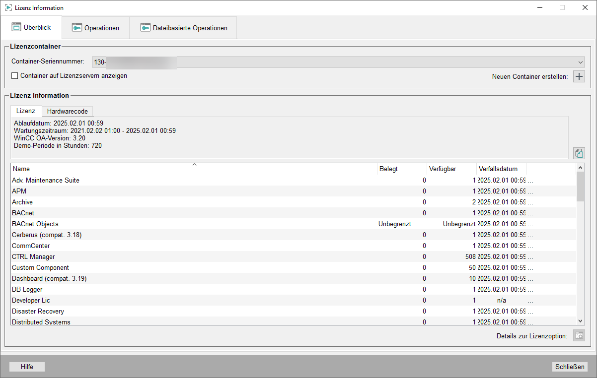The image size is (597, 378).
Task: Open the Dateibasierte Operationen tab
Action: click(x=183, y=28)
